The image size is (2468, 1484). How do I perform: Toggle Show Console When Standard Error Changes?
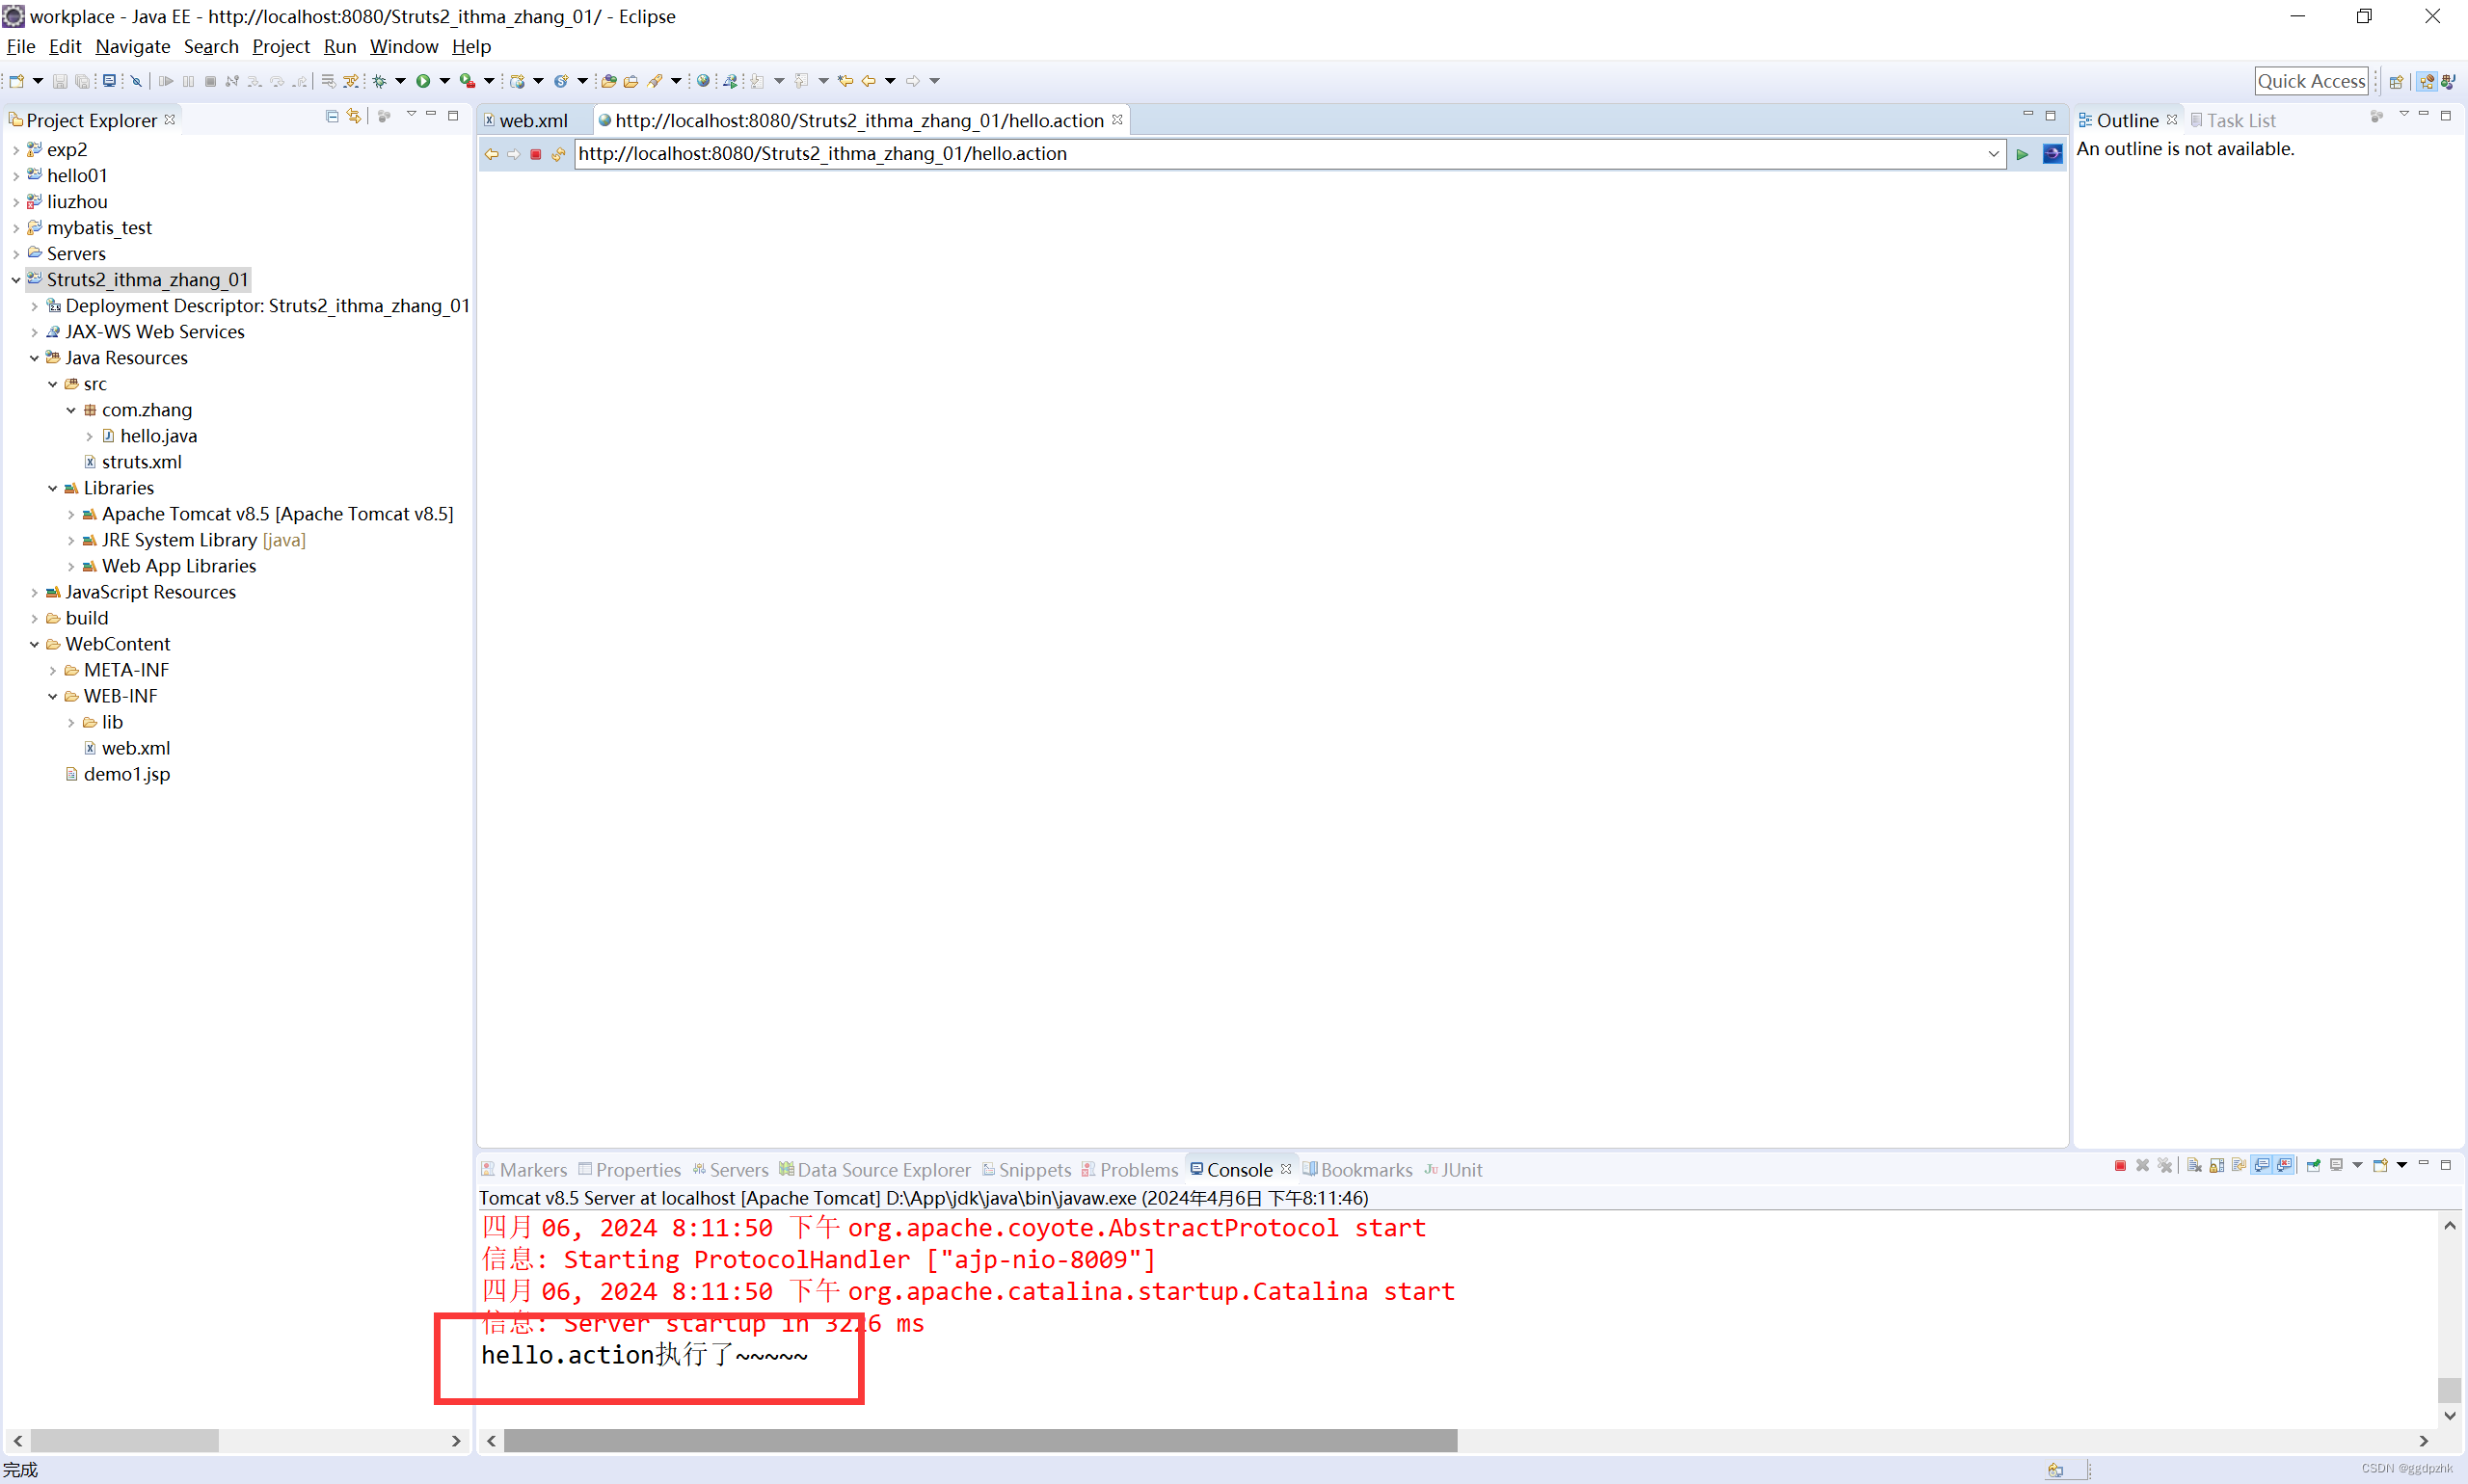(2284, 1166)
